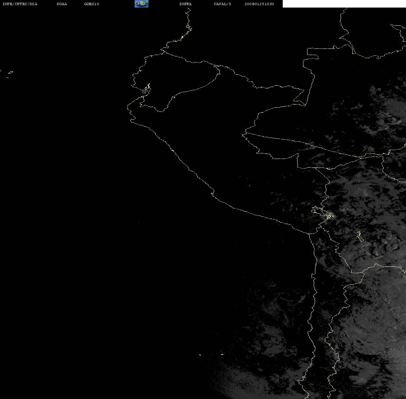The image size is (406, 399).
Task: Click the INFRA channel type label
Action: (x=185, y=4)
